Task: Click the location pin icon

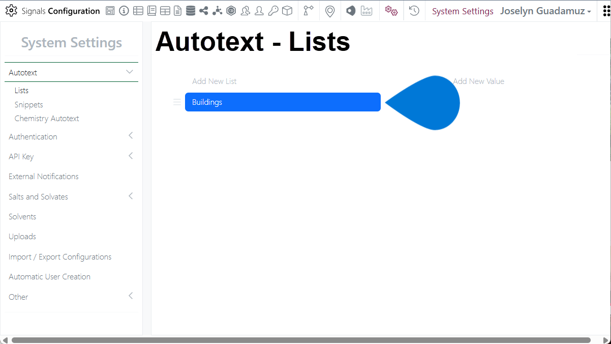Action: coord(330,11)
